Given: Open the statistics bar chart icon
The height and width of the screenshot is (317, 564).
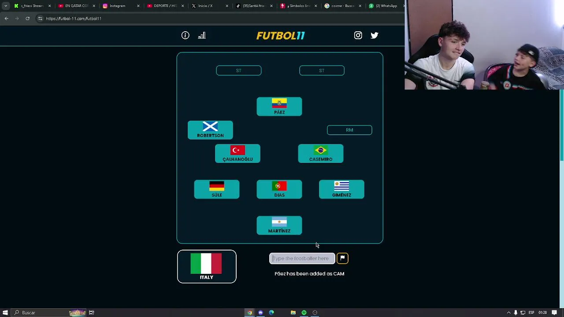Looking at the screenshot, I should 202,36.
